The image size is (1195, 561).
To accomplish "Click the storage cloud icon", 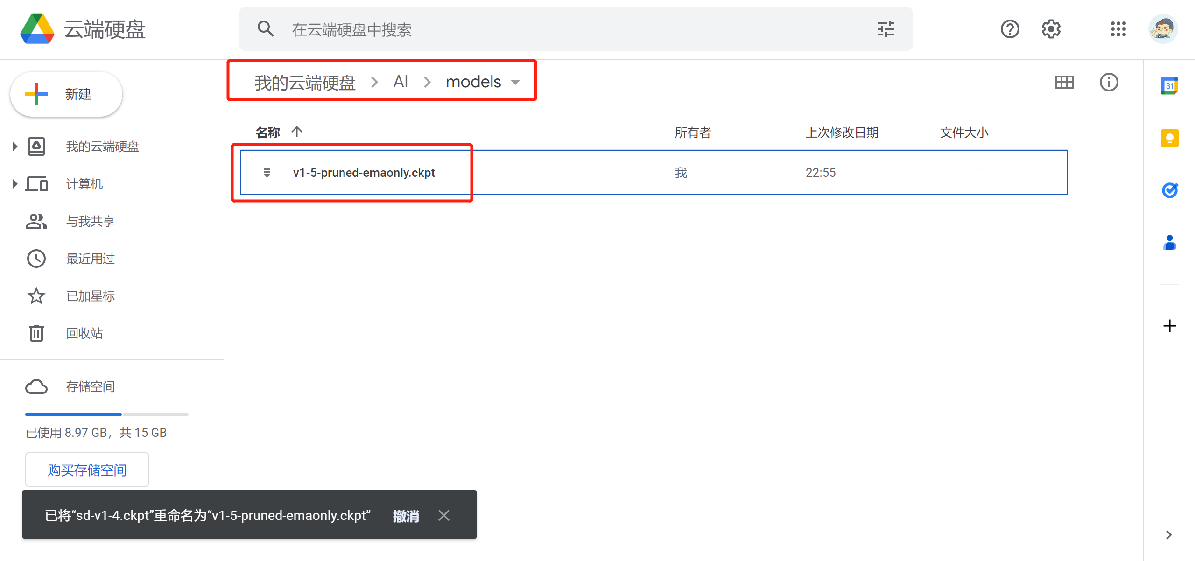I will (x=36, y=386).
